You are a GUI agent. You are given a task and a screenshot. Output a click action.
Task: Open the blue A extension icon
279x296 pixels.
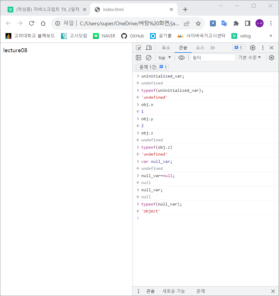(x=213, y=23)
